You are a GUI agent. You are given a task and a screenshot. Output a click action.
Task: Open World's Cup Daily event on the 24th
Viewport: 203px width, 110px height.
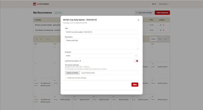tap(82, 100)
